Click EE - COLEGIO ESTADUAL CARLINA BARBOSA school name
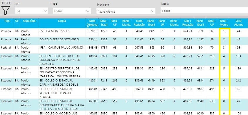The width and height of the screenshot is (248, 115). click(x=59, y=82)
